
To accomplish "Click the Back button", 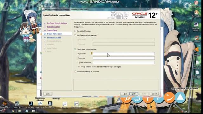I will coord(125,94).
